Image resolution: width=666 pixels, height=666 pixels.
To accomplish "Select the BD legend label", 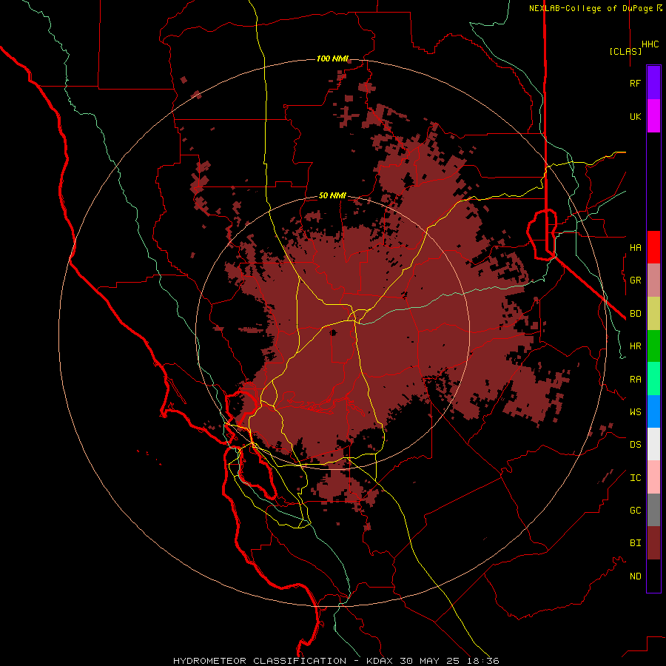I will (635, 314).
